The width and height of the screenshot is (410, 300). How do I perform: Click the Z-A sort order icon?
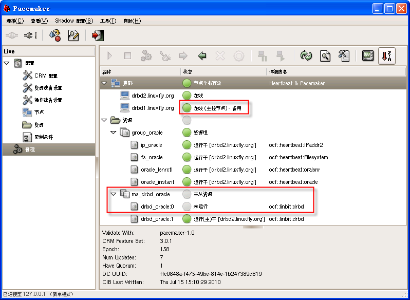pyautogui.click(x=386, y=56)
